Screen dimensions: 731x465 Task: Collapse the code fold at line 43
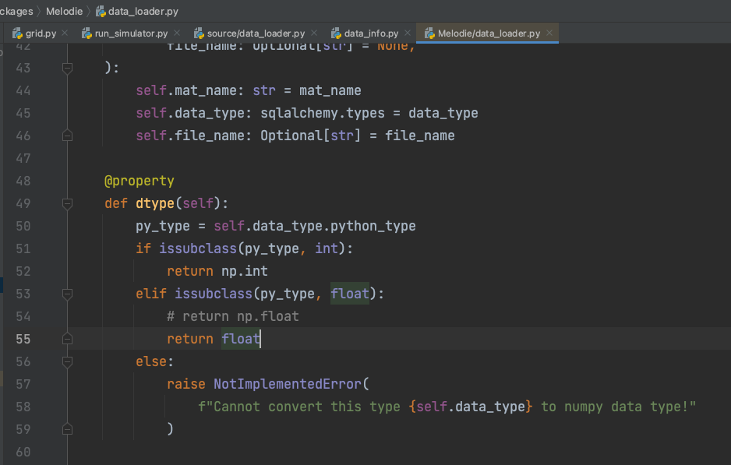click(x=67, y=68)
